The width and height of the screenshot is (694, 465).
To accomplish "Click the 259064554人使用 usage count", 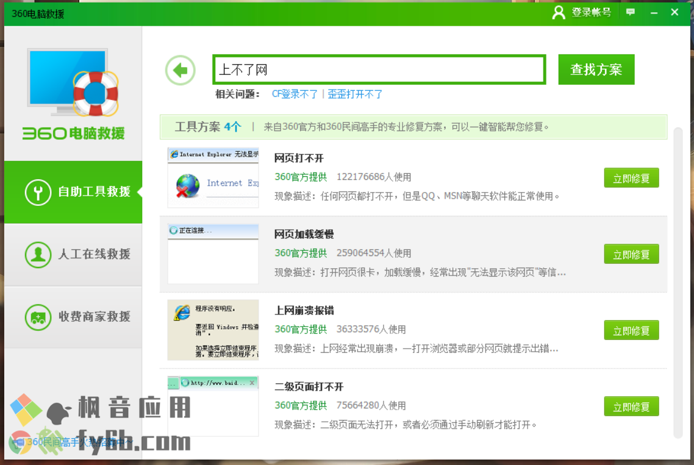I will [374, 253].
